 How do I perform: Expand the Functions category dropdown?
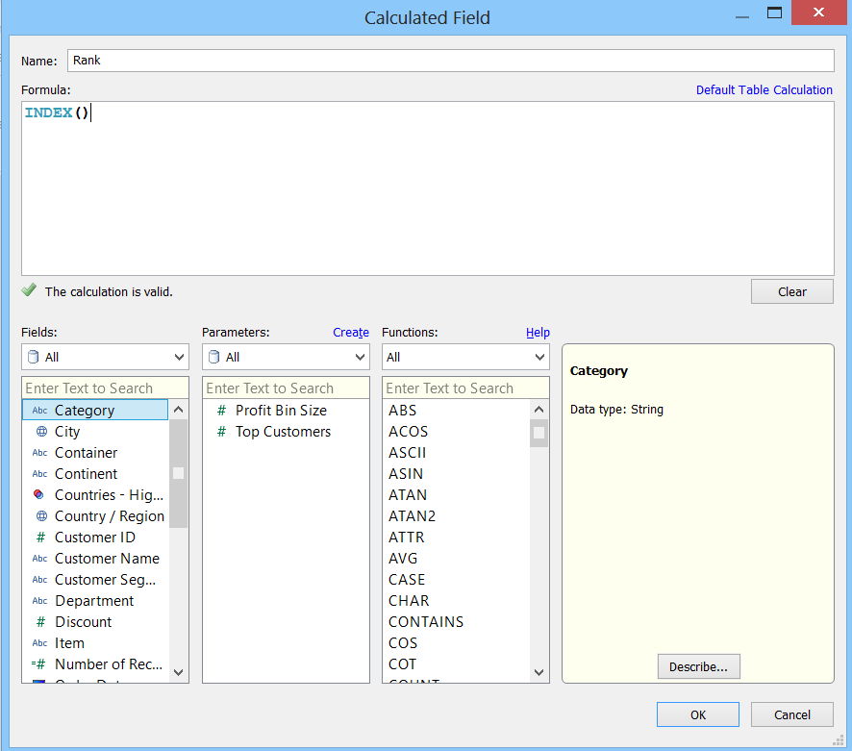point(465,357)
